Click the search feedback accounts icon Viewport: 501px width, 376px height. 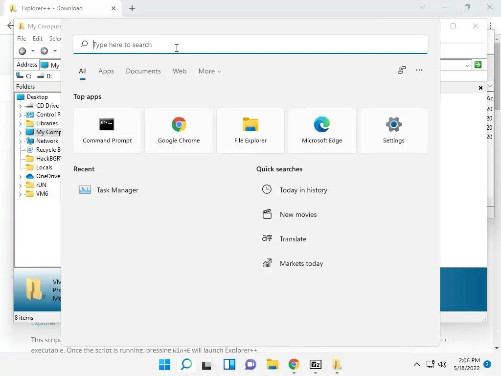(x=402, y=70)
